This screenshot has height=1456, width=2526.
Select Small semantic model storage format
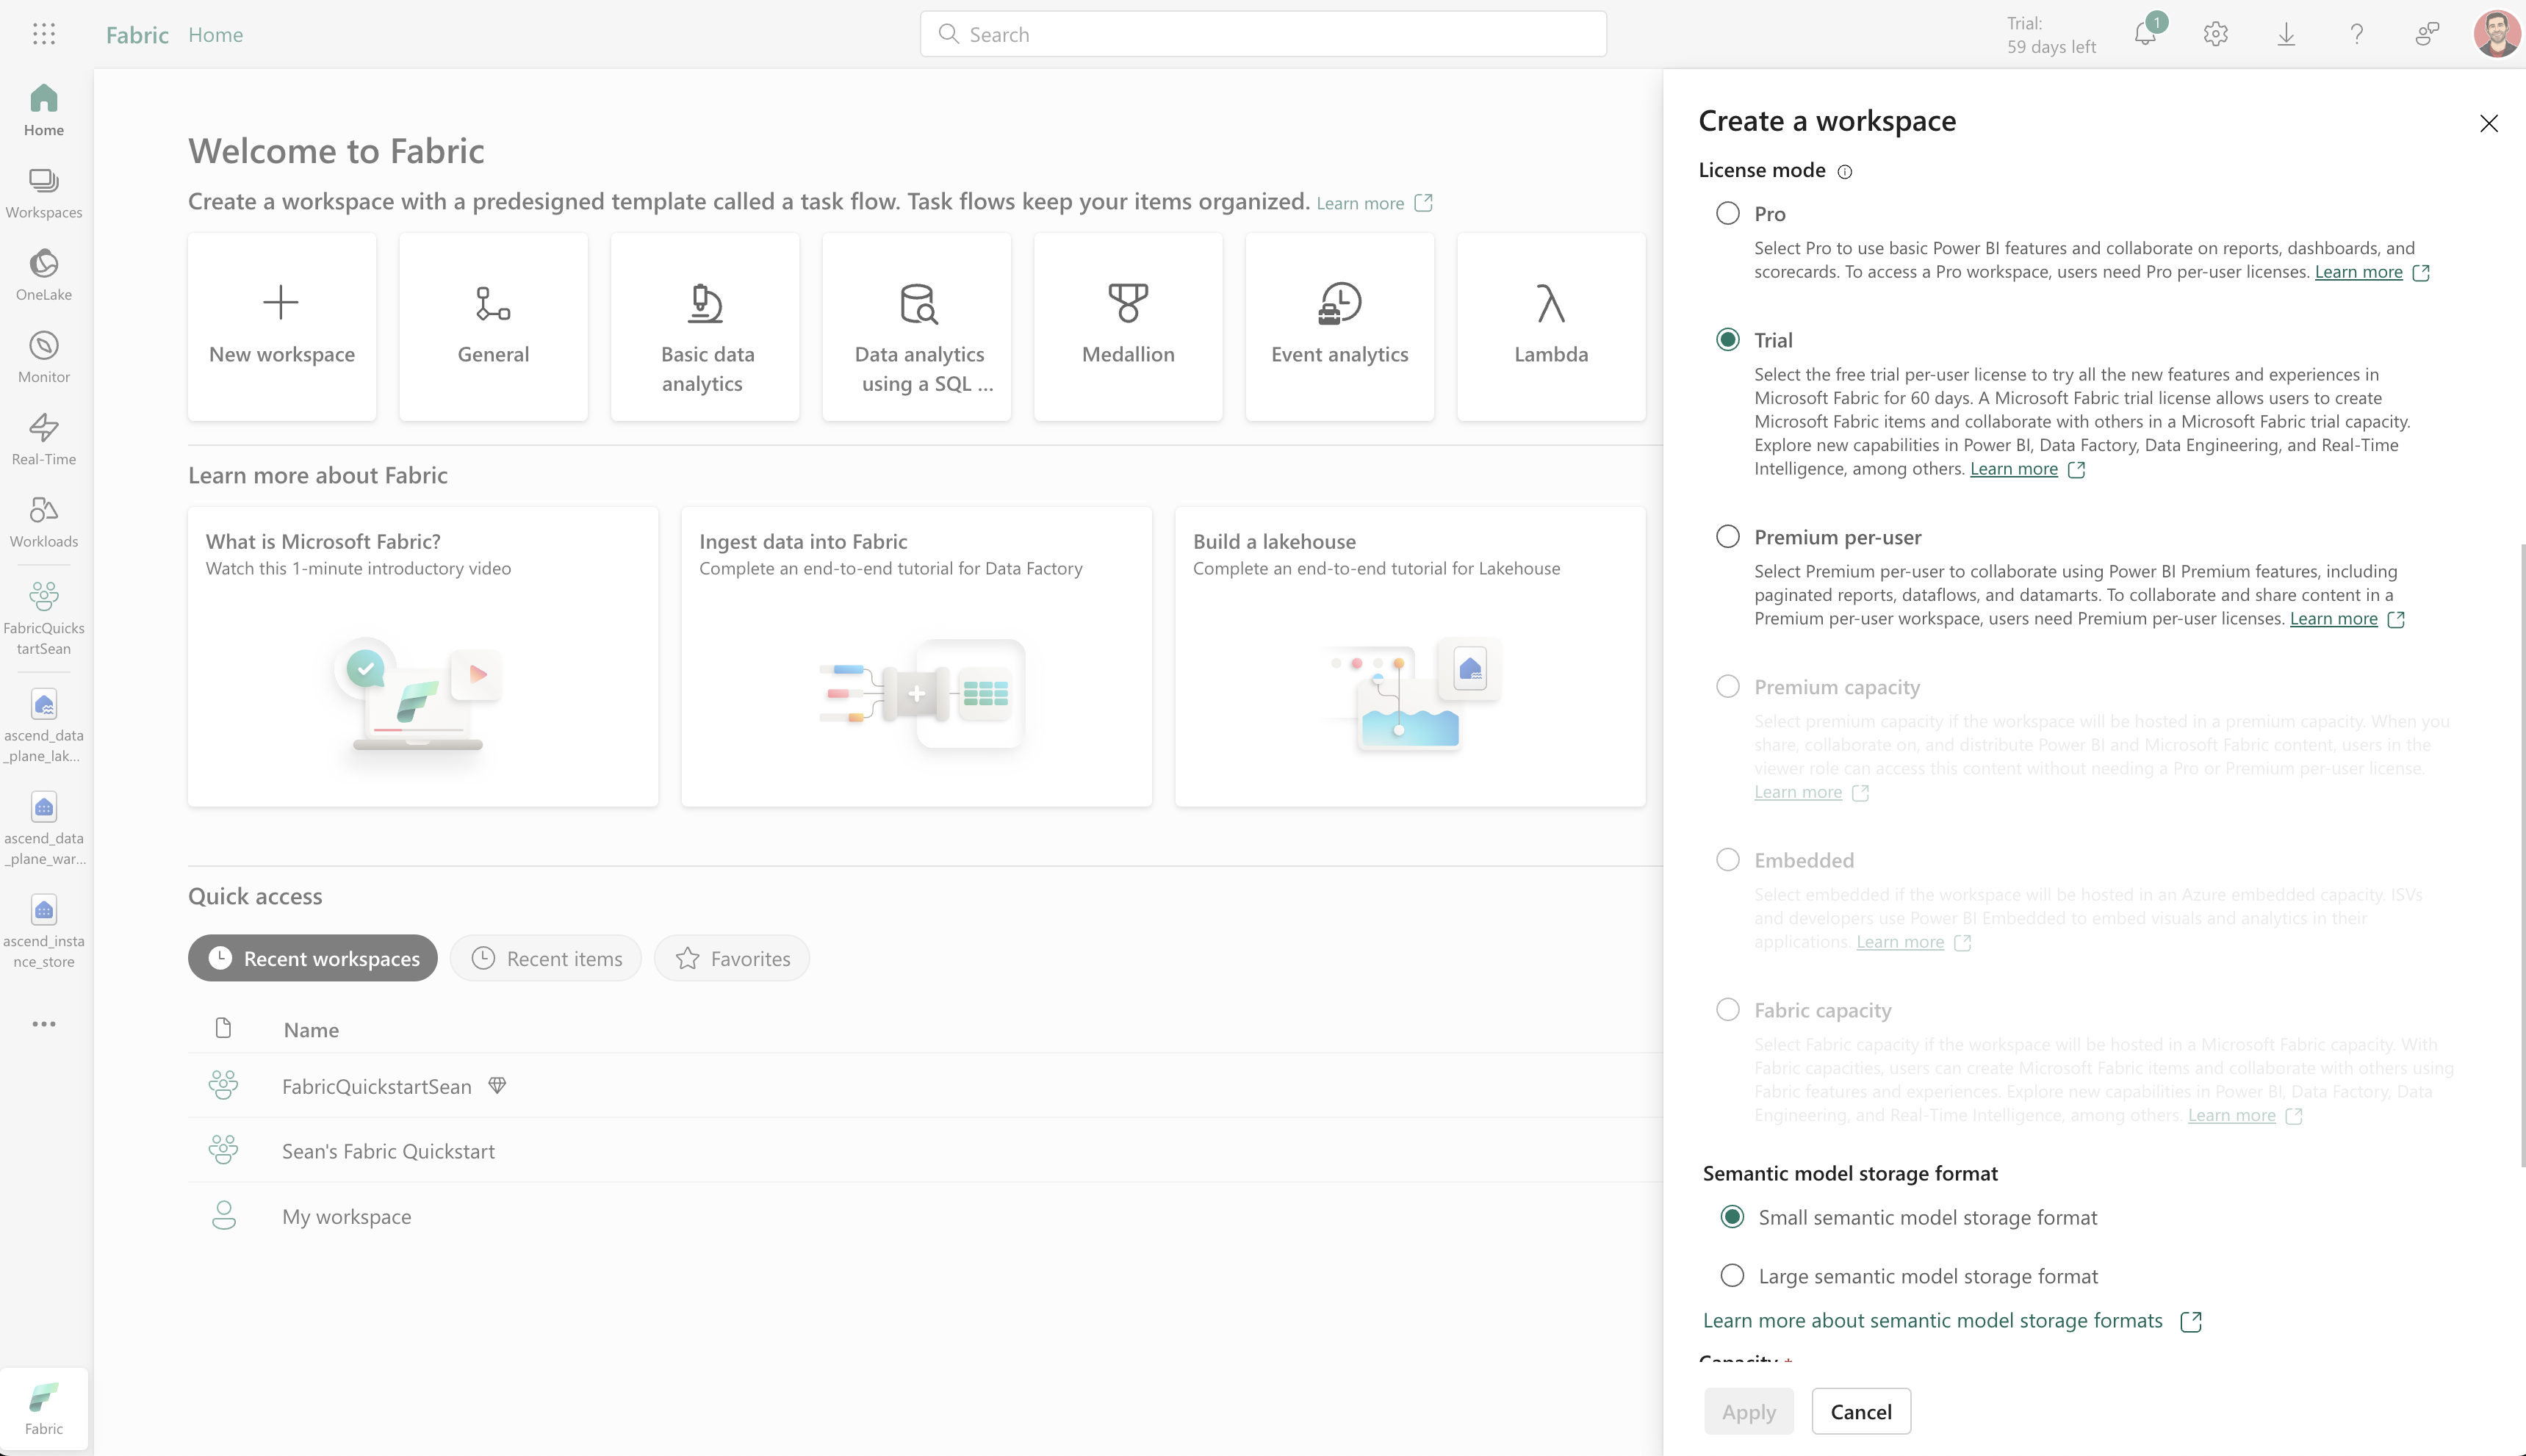tap(1732, 1216)
